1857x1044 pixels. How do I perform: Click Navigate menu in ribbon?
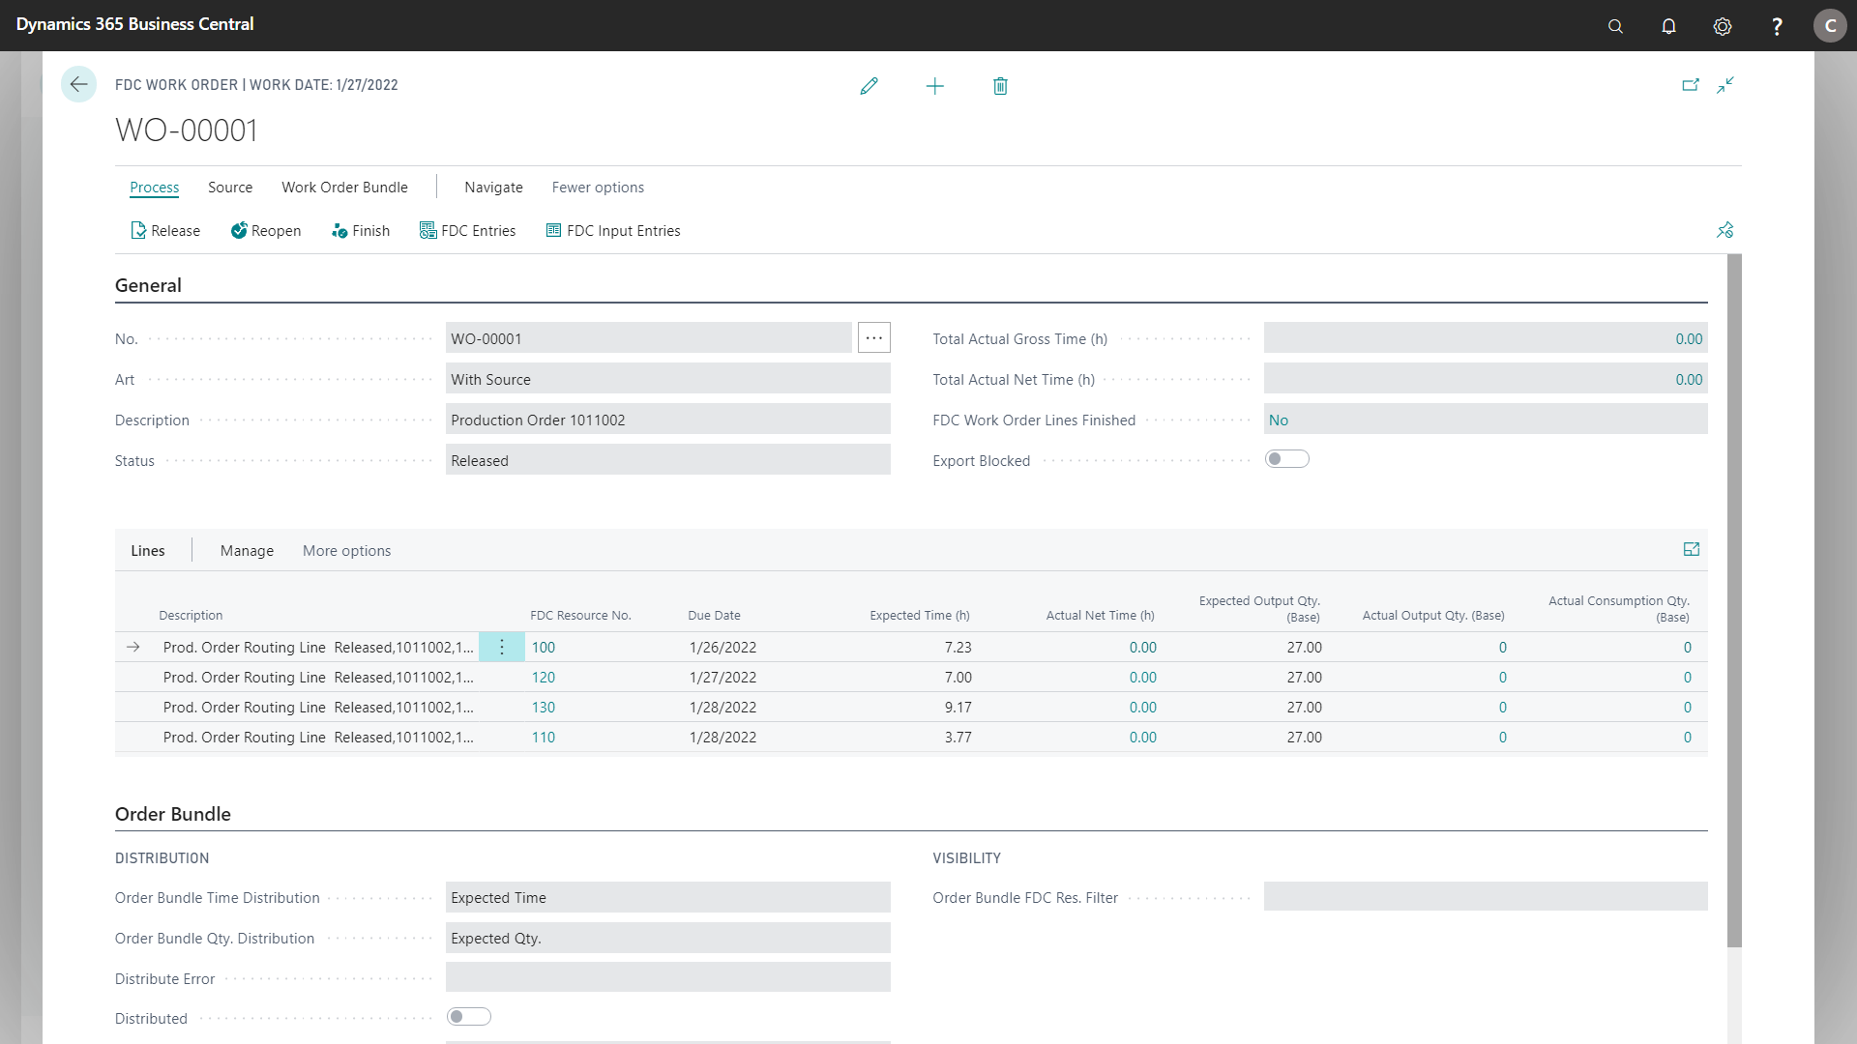(x=493, y=187)
